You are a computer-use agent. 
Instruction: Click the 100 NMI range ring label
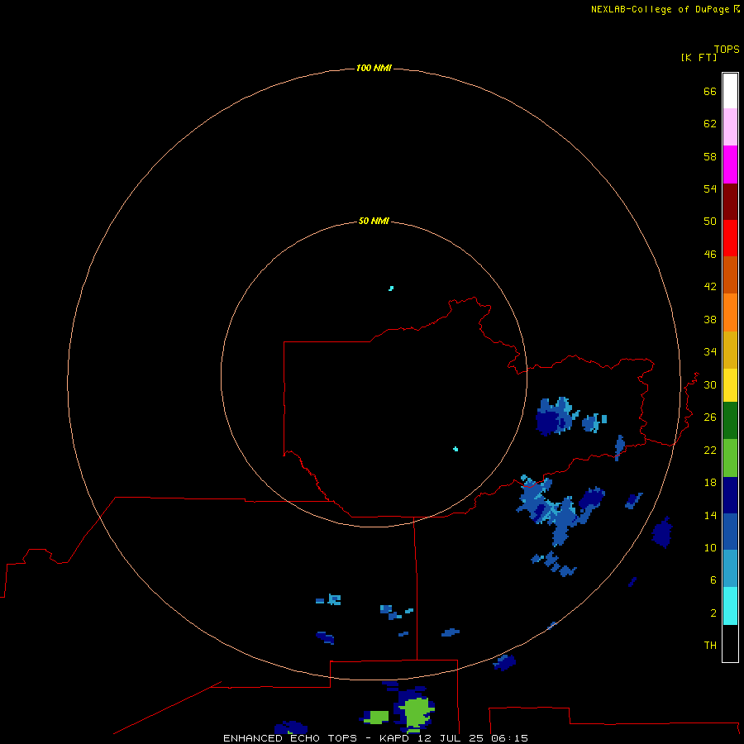click(x=374, y=69)
